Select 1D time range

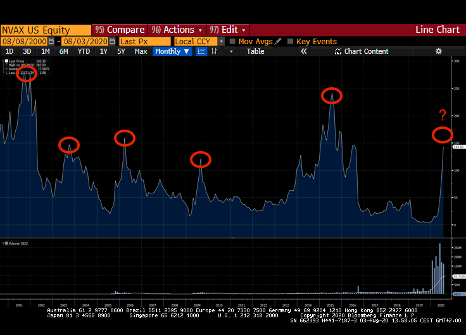coord(9,51)
